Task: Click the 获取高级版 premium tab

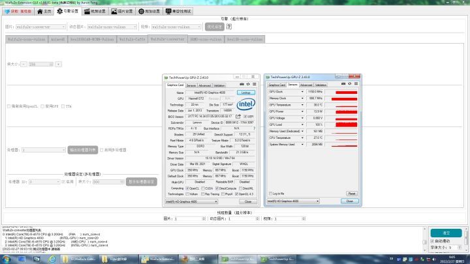Action: 18,11
